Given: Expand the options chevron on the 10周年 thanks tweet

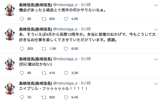Looking at the screenshot, I should (156, 30).
